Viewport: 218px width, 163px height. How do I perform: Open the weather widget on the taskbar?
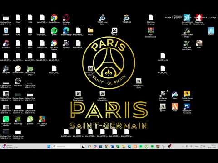(10, 146)
